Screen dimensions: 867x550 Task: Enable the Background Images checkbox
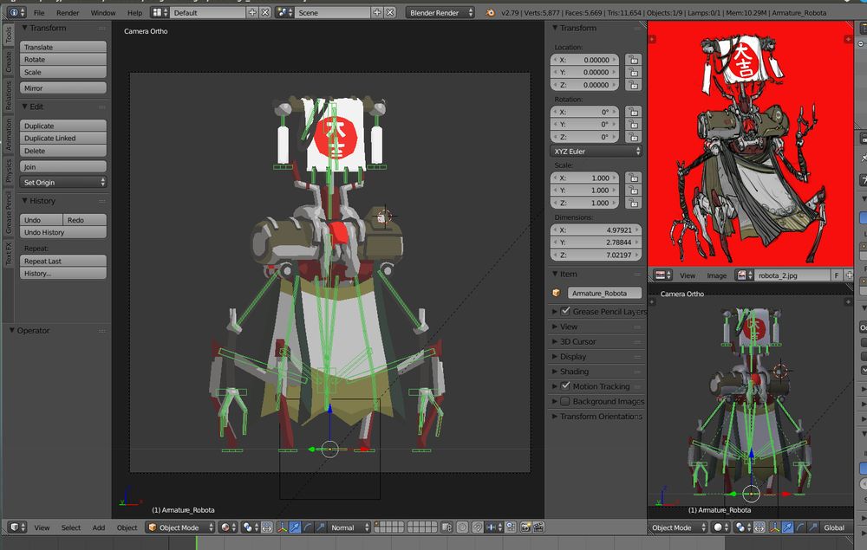(x=565, y=401)
